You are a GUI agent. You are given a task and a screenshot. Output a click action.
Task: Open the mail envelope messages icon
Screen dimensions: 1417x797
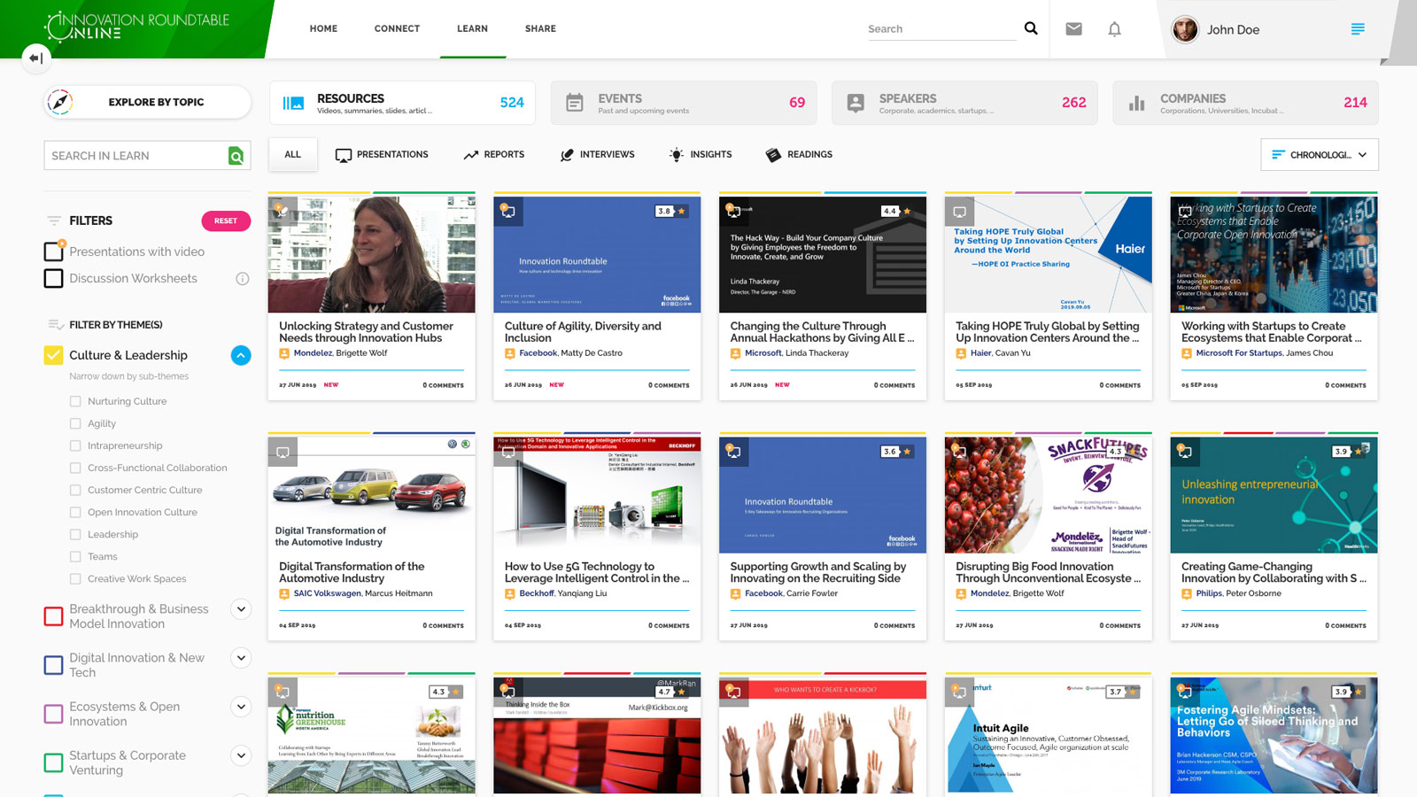coord(1073,29)
